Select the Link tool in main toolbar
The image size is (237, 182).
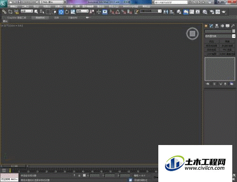4,12
